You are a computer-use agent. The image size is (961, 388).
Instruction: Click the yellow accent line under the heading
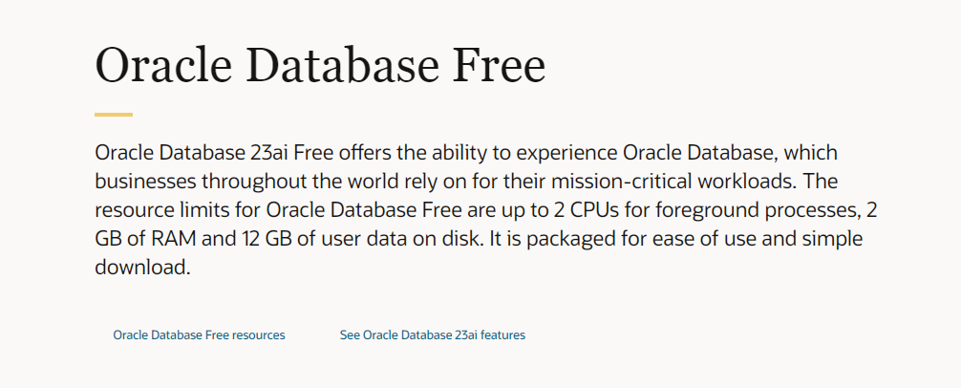pos(114,115)
